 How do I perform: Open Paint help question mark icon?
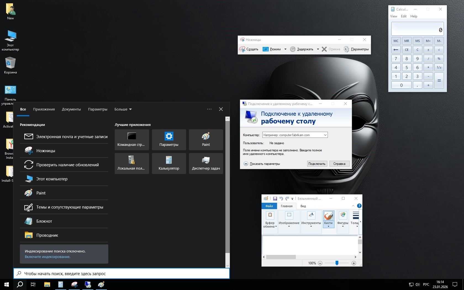pyautogui.click(x=359, y=206)
